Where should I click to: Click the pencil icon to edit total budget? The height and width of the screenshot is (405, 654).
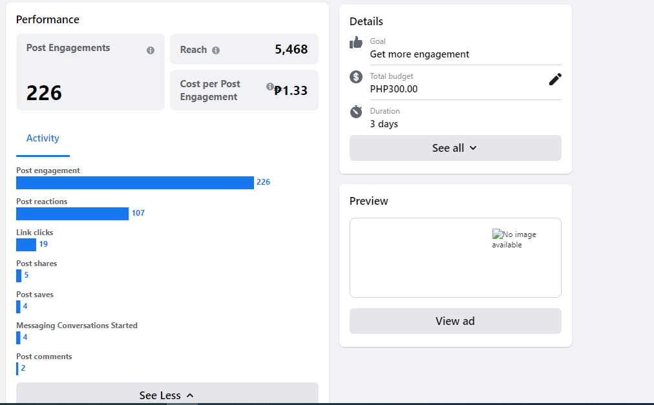pyautogui.click(x=555, y=79)
